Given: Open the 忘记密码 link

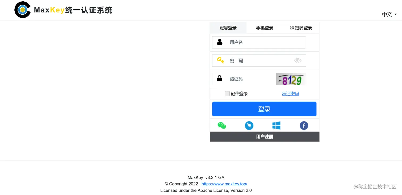Looking at the screenshot, I should 290,94.
